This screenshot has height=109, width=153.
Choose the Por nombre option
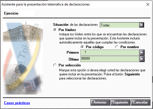pos(117,47)
